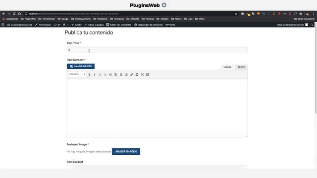Open the Hosting/Dominio bookmark folder
Screen dimensions: 317x178
pos(81,19)
